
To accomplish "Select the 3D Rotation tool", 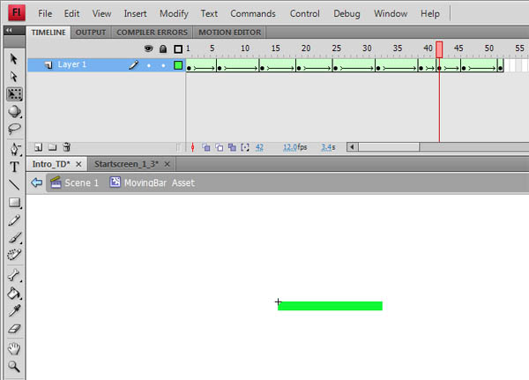I will point(14,111).
